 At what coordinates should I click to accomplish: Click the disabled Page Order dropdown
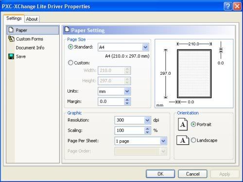click(141, 151)
